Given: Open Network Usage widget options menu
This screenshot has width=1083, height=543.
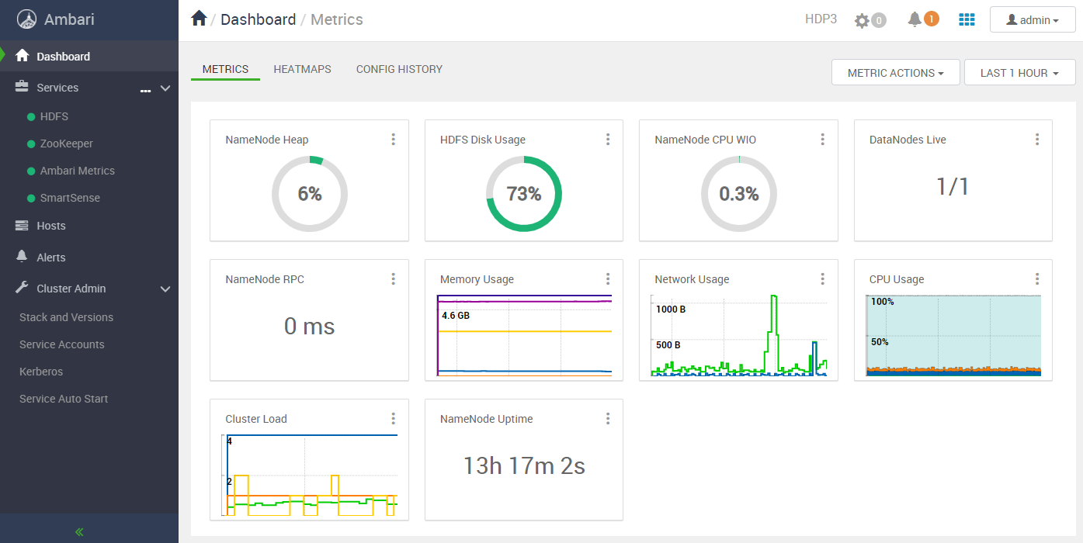Looking at the screenshot, I should coord(823,279).
